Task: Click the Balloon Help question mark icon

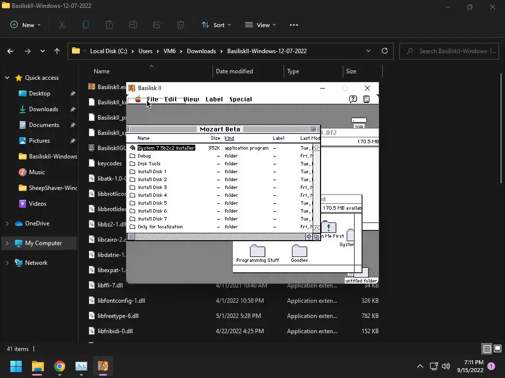Action: point(353,99)
